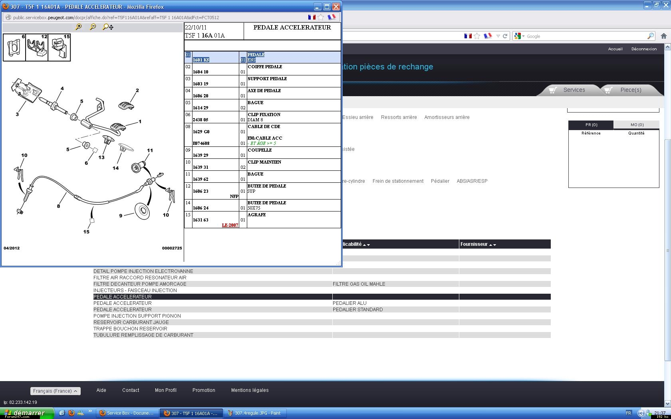This screenshot has width=671, height=419.
Task: Open the Google search engine dropdown
Action: click(519, 36)
